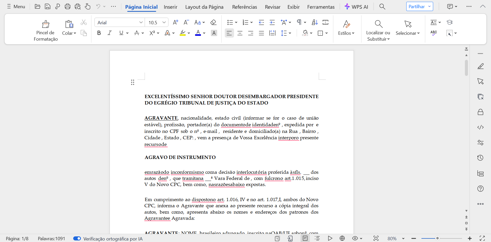The width and height of the screenshot is (491, 242).
Task: Click the vertical scrollbar thumb
Action: coord(466,68)
